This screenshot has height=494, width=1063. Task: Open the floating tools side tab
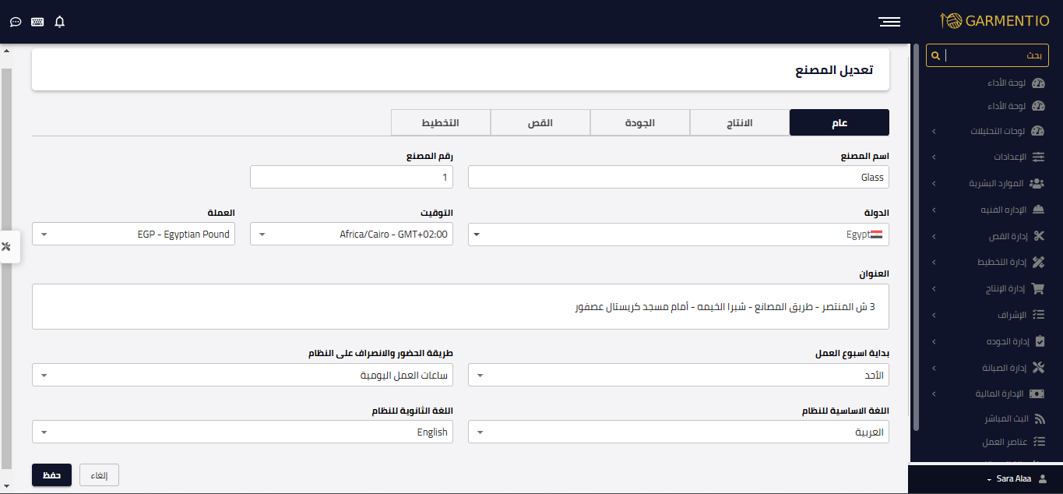pos(8,247)
